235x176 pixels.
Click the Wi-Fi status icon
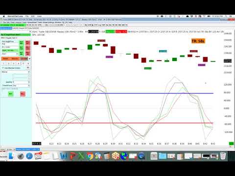point(204,16)
